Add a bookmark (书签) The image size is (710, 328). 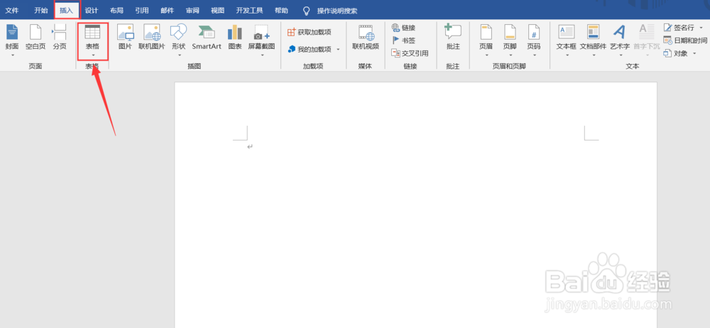coord(403,40)
